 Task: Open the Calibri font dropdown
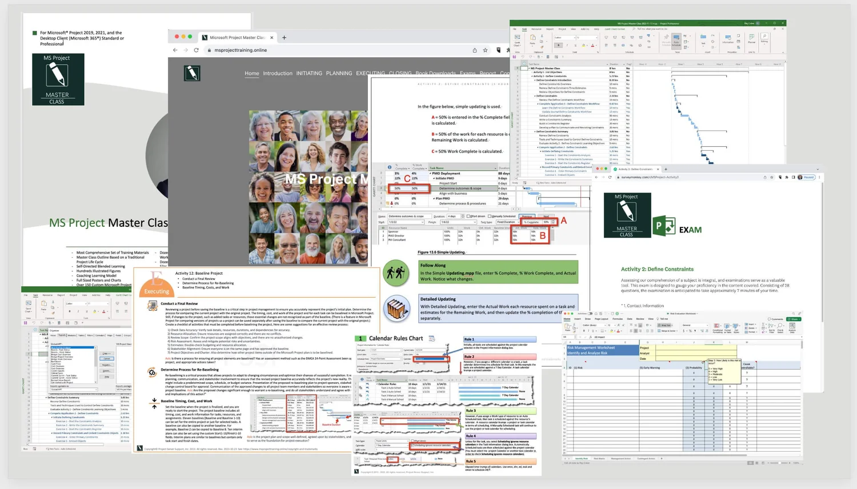(x=565, y=38)
